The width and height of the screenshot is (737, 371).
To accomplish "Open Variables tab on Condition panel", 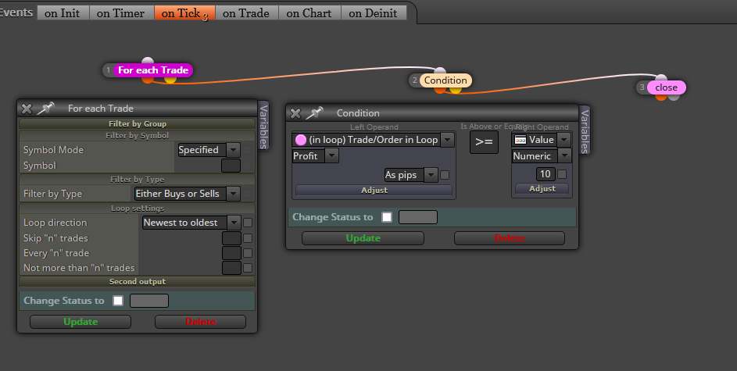I will click(x=585, y=130).
